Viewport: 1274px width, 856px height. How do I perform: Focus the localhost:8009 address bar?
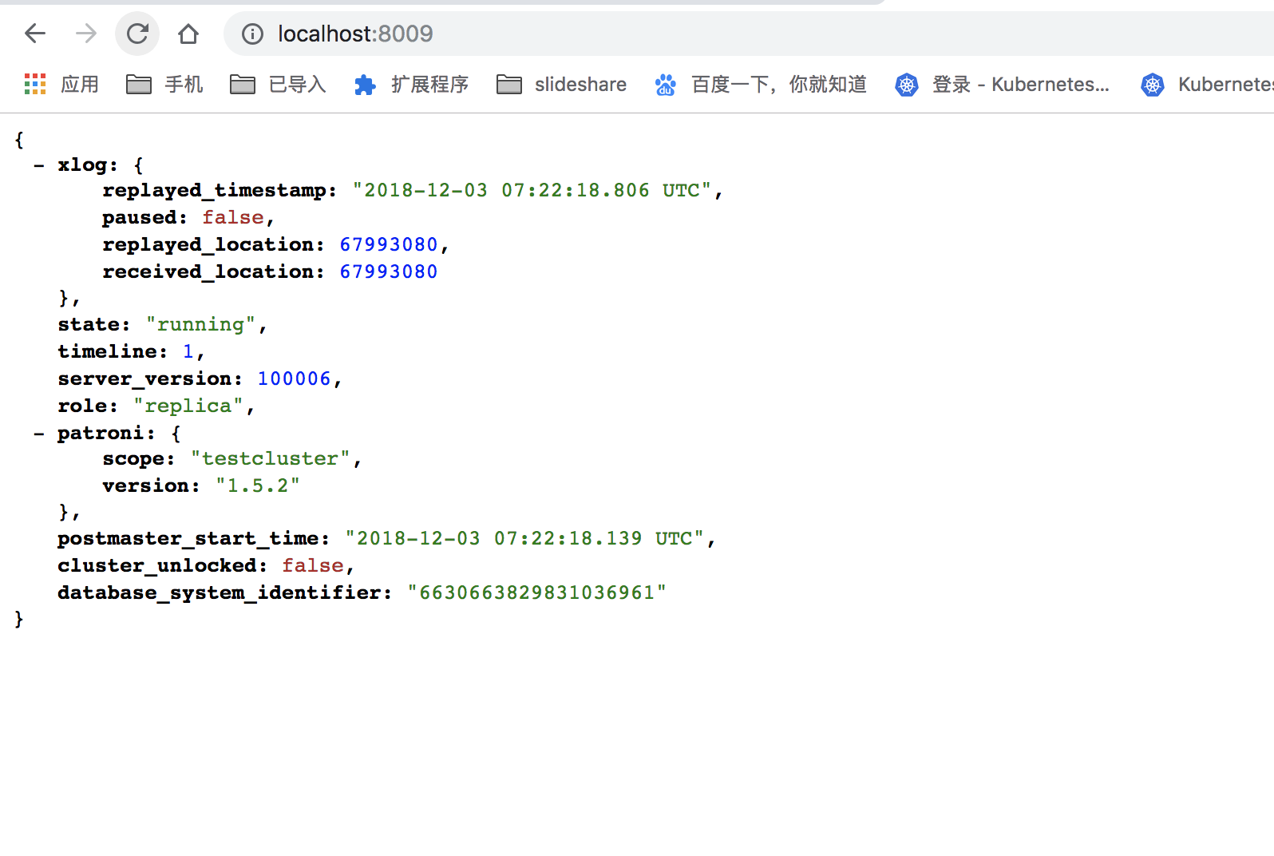[750, 34]
